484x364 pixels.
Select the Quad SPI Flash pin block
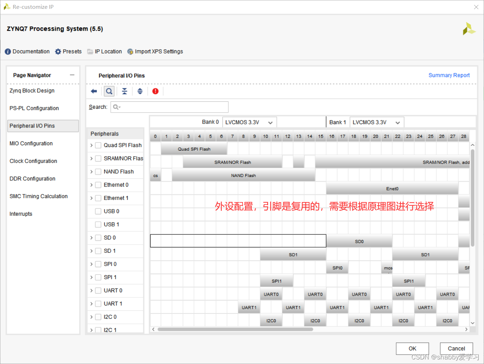coord(194,149)
